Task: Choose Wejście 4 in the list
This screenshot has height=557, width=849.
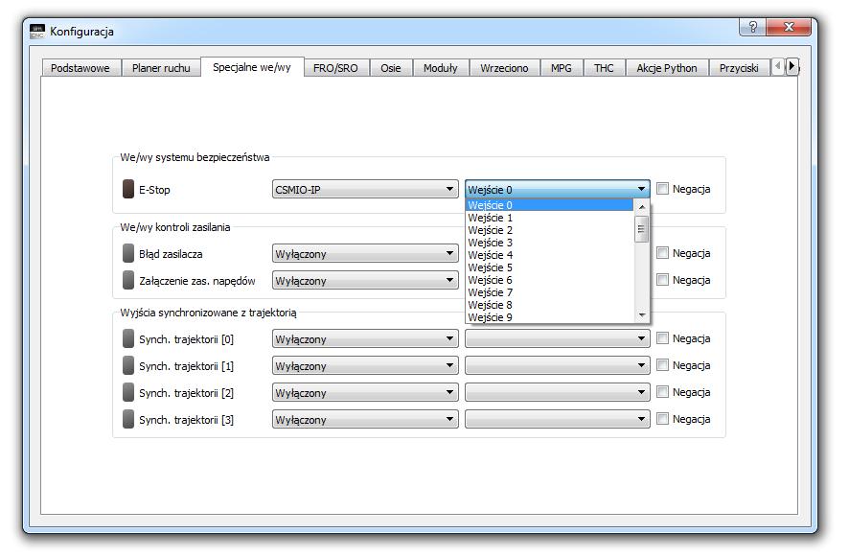Action: pyautogui.click(x=550, y=255)
